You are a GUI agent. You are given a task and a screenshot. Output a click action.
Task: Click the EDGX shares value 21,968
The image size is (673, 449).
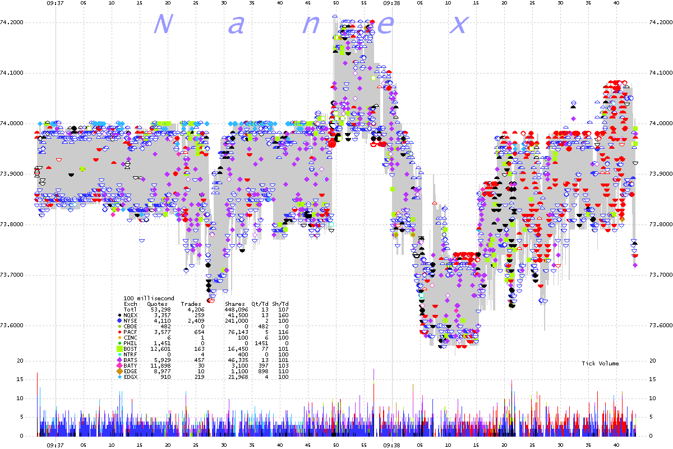point(238,377)
